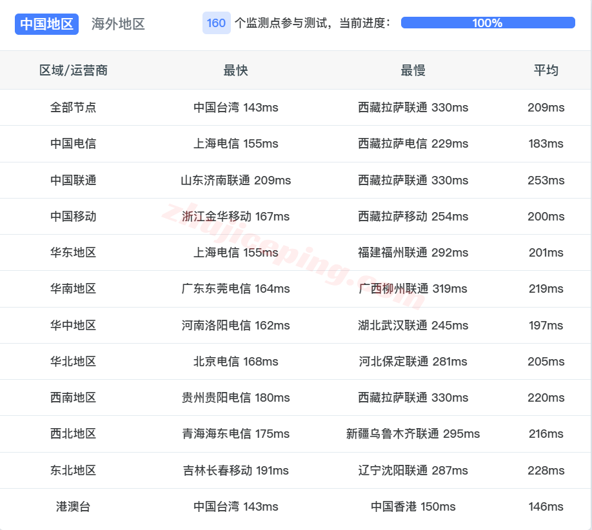Select the 中国地区 tab
The width and height of the screenshot is (592, 530).
click(47, 24)
